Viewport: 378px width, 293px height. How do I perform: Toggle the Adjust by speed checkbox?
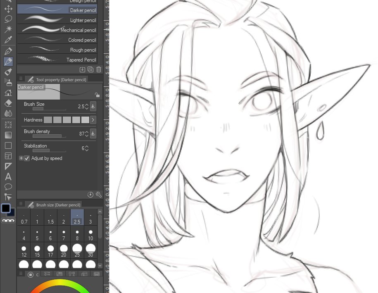[x=27, y=158]
